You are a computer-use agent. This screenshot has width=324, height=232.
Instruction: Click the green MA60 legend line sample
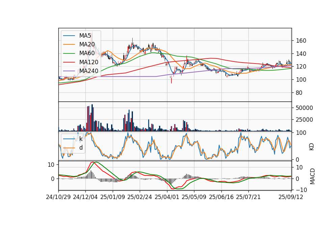[x=69, y=53]
